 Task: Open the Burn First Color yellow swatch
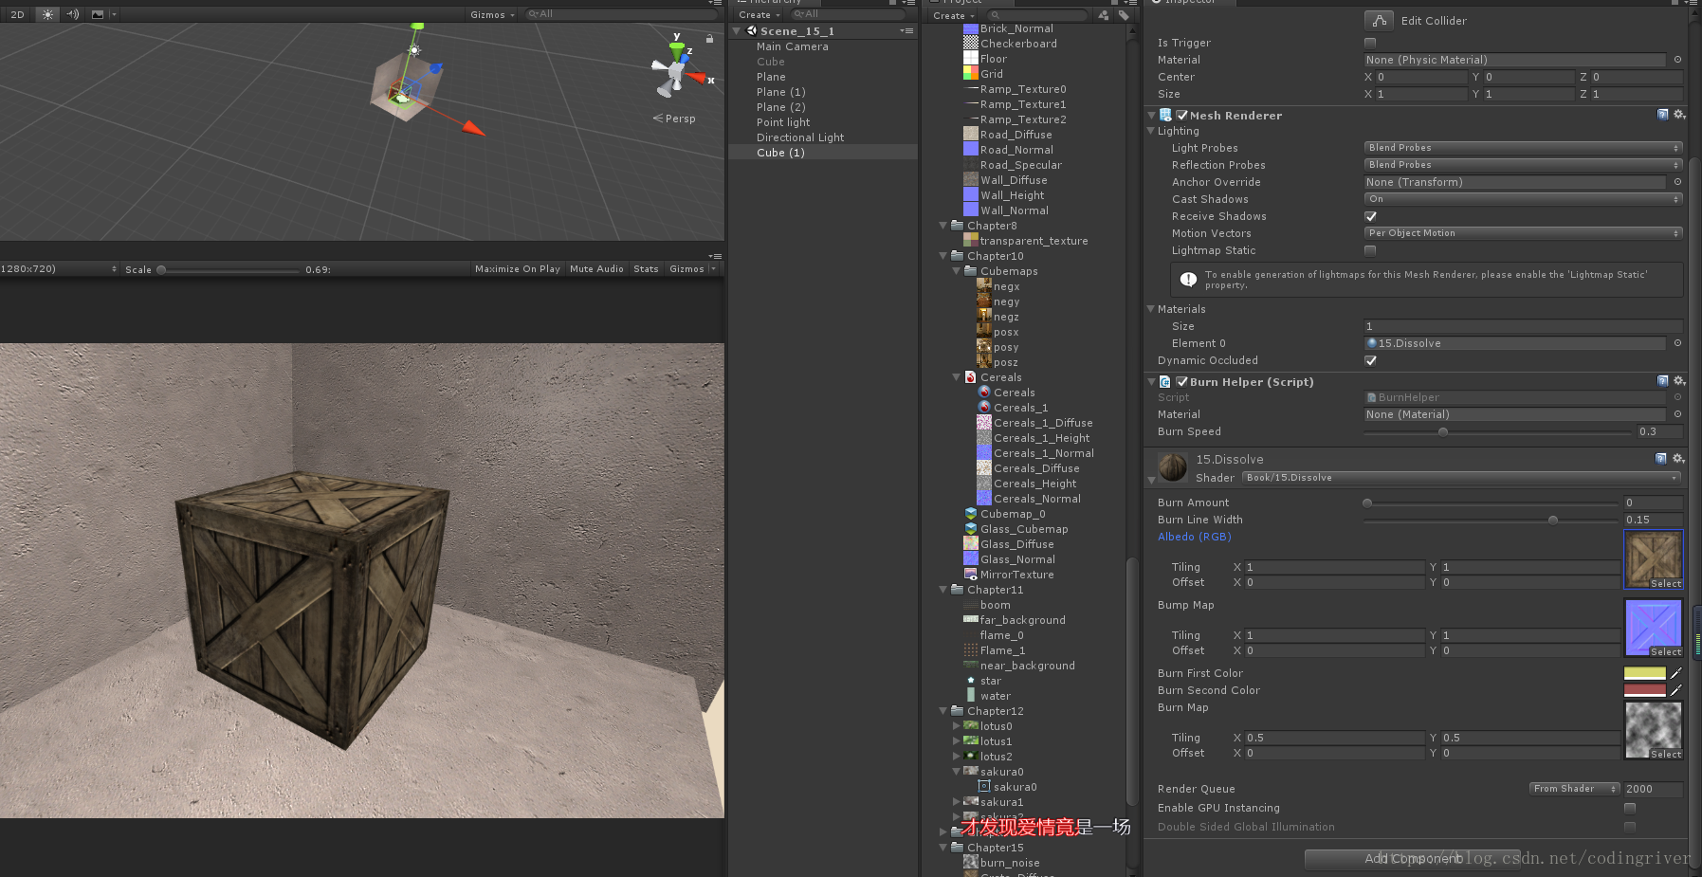point(1644,673)
